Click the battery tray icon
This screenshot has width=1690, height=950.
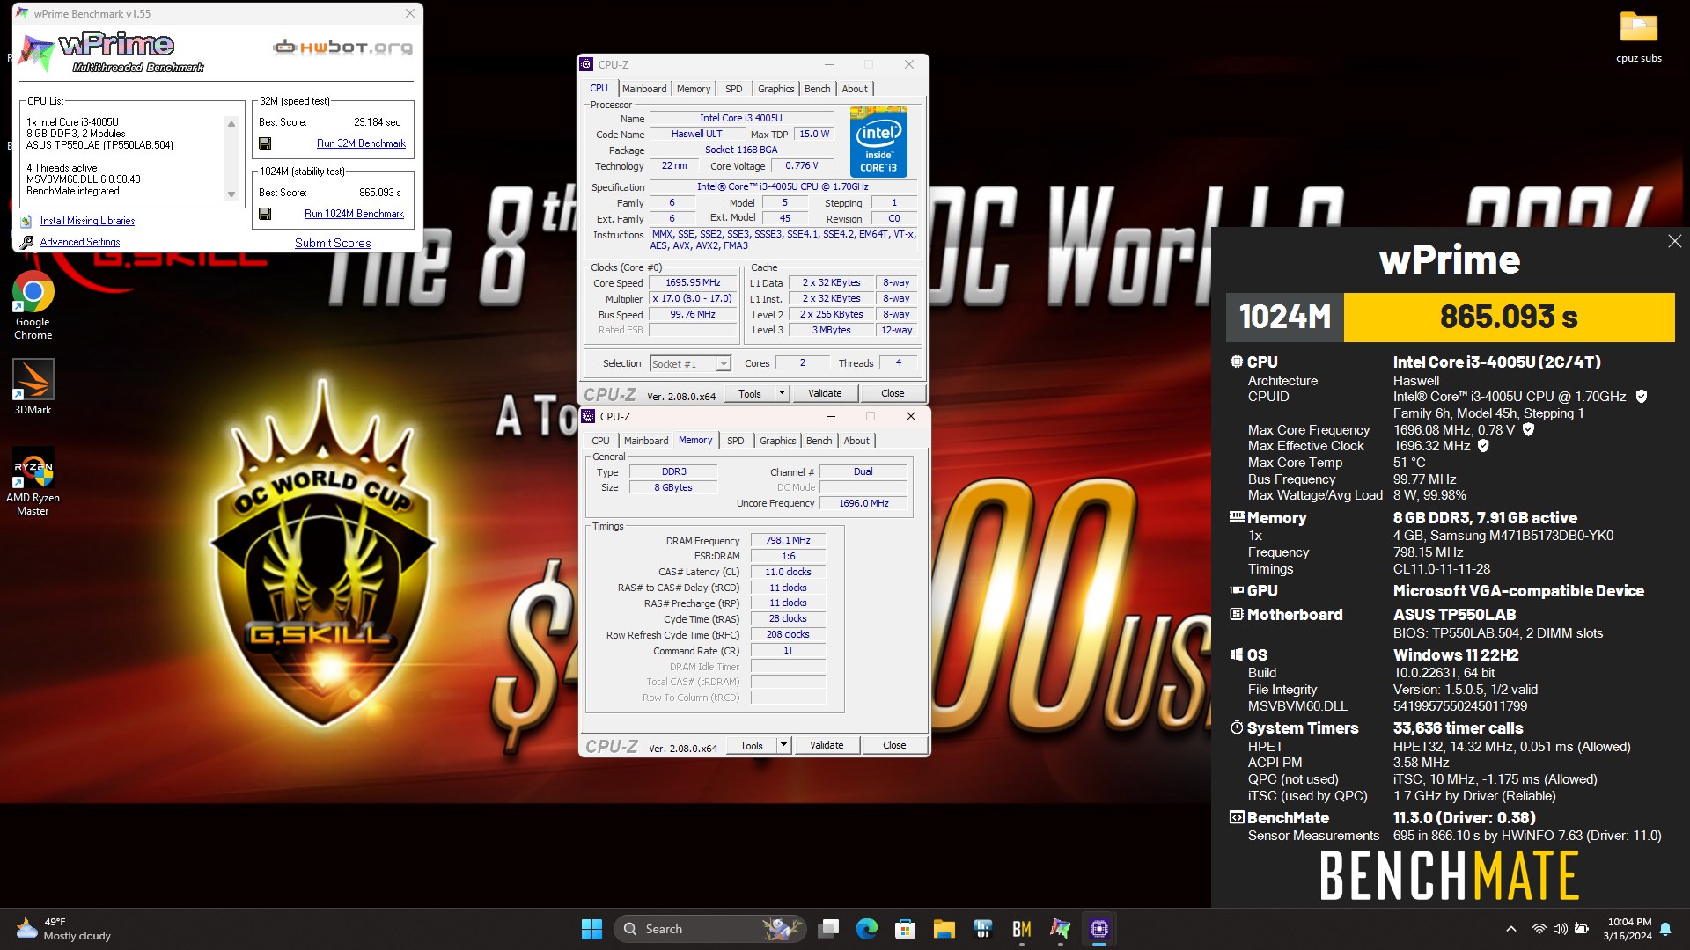pyautogui.click(x=1582, y=929)
